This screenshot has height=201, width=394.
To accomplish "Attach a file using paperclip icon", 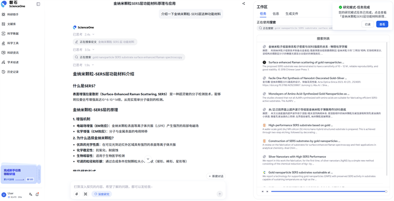I will [77, 194].
